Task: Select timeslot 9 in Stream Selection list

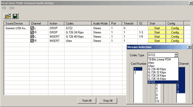Action: 158,98
